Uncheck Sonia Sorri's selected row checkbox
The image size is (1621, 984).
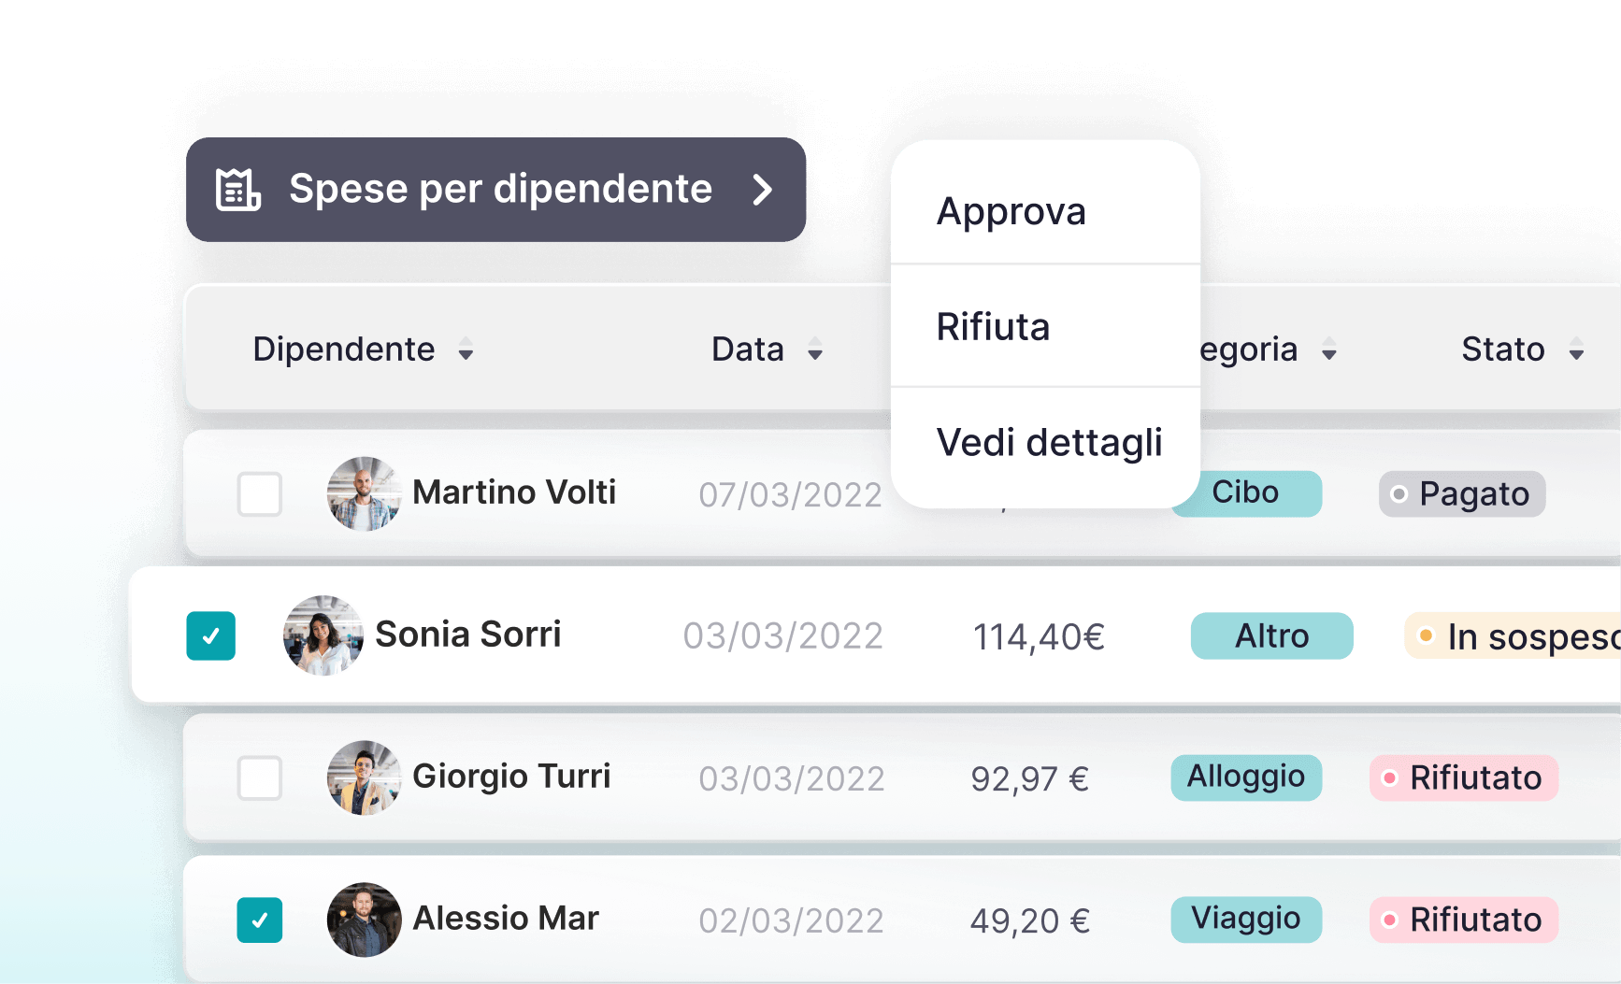tap(210, 635)
